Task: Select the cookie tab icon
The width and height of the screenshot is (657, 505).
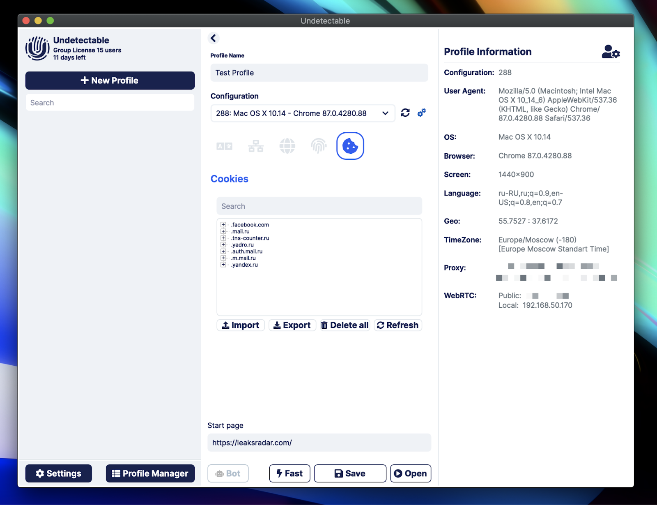Action: point(350,146)
